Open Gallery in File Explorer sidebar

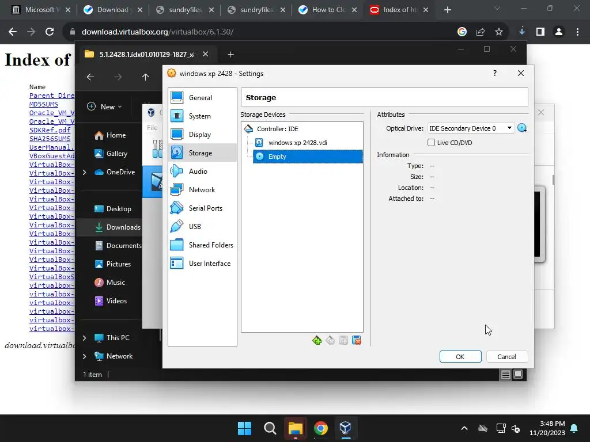point(111,154)
